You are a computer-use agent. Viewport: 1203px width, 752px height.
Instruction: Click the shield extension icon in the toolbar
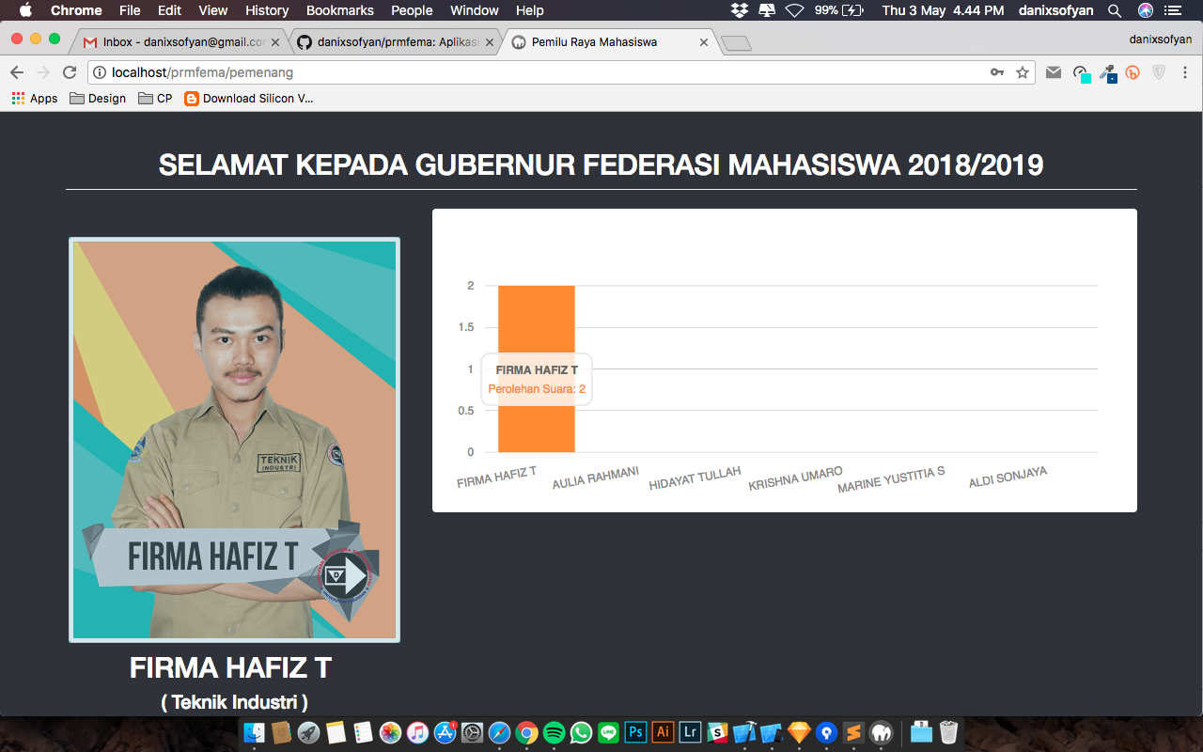click(x=1159, y=71)
